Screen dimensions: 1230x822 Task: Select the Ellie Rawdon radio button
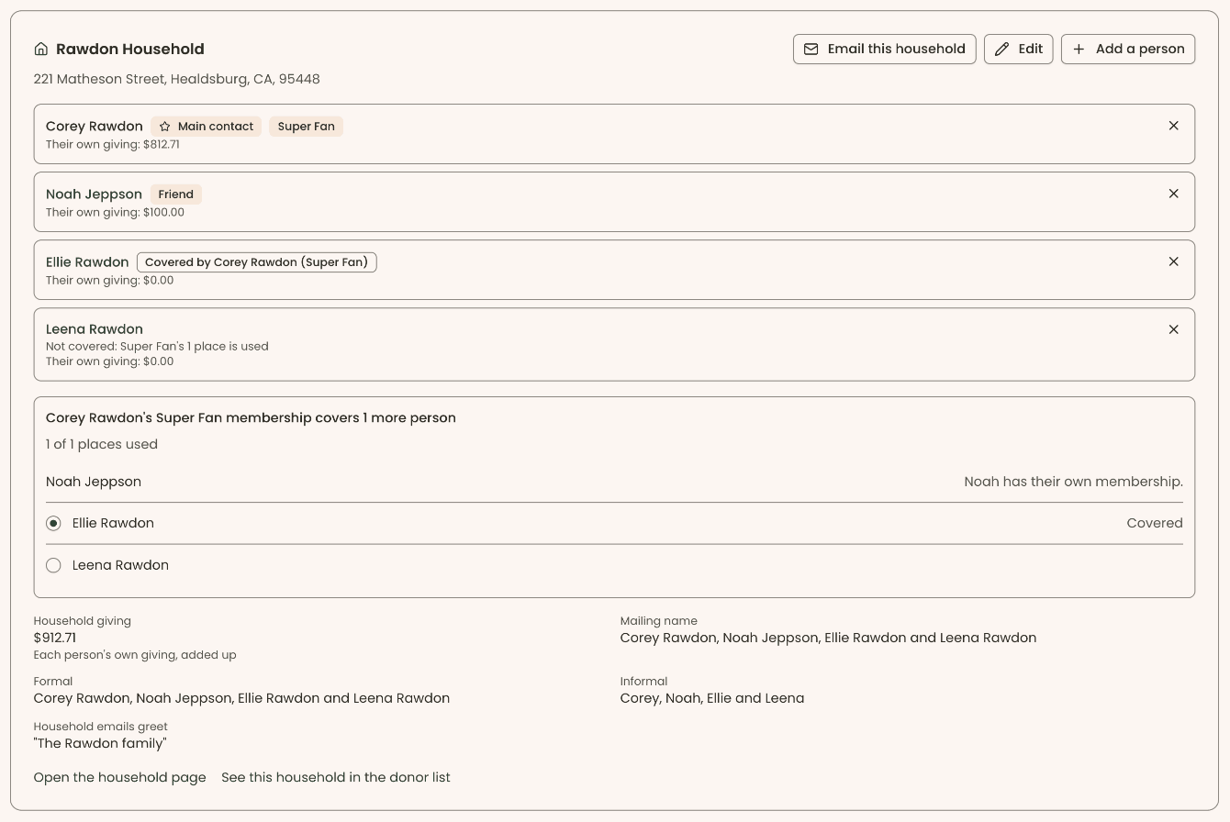[53, 523]
